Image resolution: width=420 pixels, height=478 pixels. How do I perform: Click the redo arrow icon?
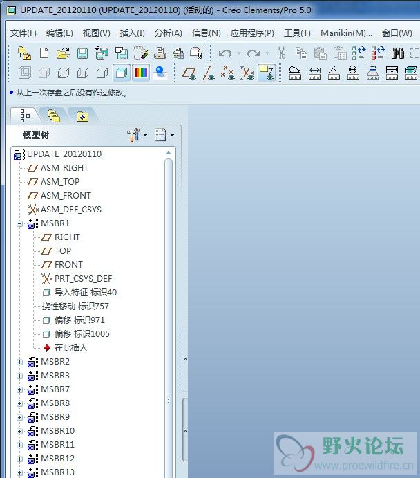pos(254,54)
